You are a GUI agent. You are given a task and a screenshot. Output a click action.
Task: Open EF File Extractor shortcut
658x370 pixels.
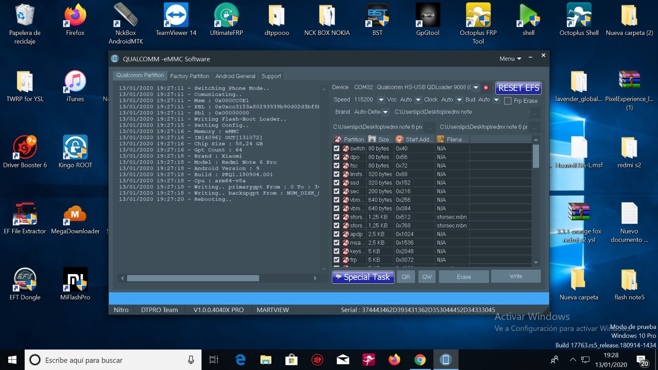click(x=25, y=218)
